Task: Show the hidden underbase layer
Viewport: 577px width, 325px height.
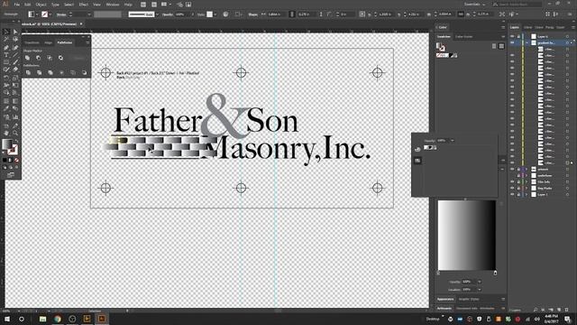Action: (x=512, y=175)
